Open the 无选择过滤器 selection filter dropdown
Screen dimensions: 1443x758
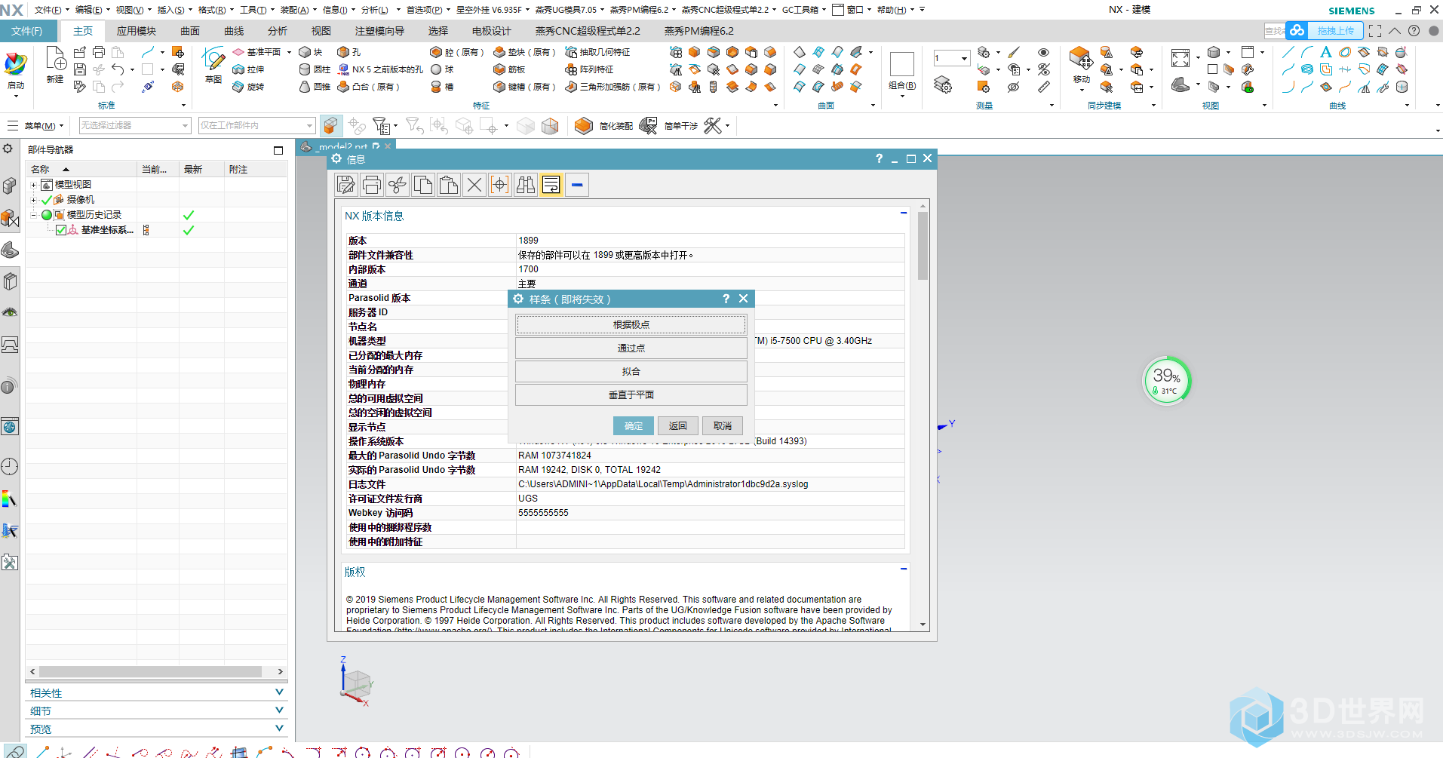tap(135, 125)
